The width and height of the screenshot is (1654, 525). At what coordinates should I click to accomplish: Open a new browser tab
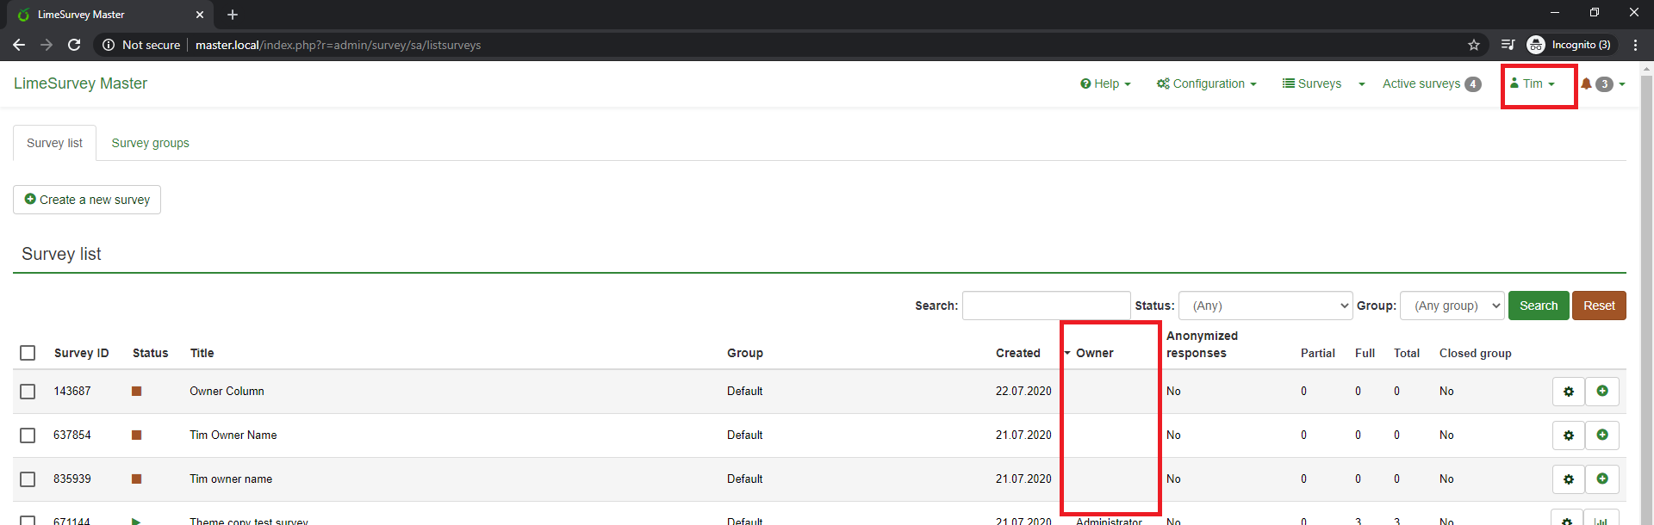[233, 15]
